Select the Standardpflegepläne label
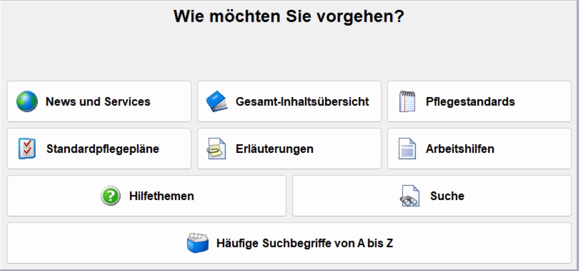This screenshot has height=271, width=579. tap(103, 149)
